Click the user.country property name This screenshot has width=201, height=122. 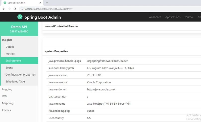pos(56,118)
